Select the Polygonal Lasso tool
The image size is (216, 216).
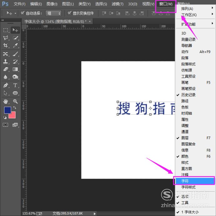coord(6,38)
